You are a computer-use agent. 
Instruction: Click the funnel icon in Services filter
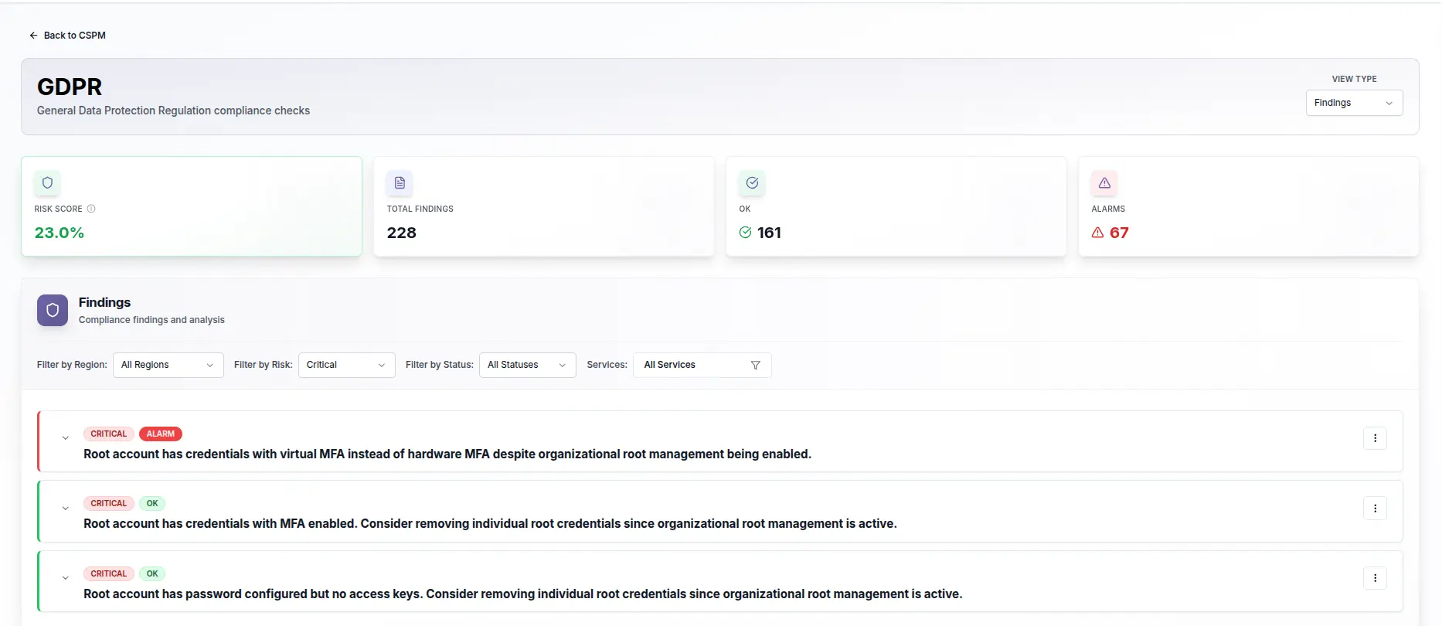tap(756, 365)
